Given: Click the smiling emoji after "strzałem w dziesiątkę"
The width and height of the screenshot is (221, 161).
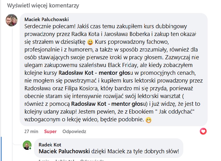Looking at the screenshot, I should (90, 41).
